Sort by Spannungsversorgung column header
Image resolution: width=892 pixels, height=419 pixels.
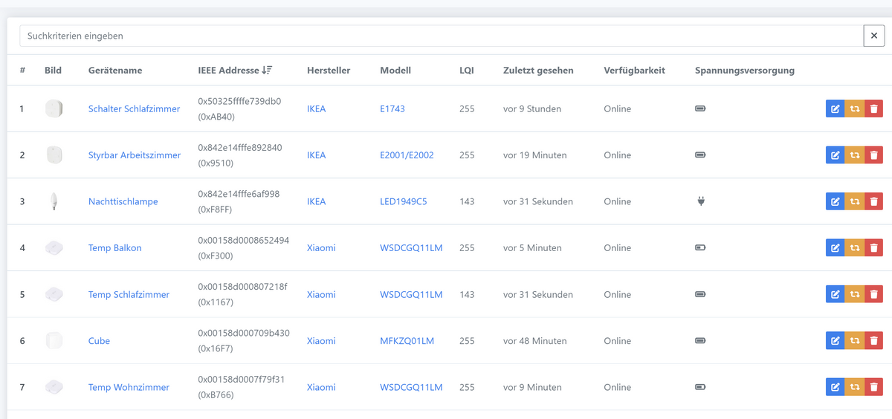pos(745,71)
